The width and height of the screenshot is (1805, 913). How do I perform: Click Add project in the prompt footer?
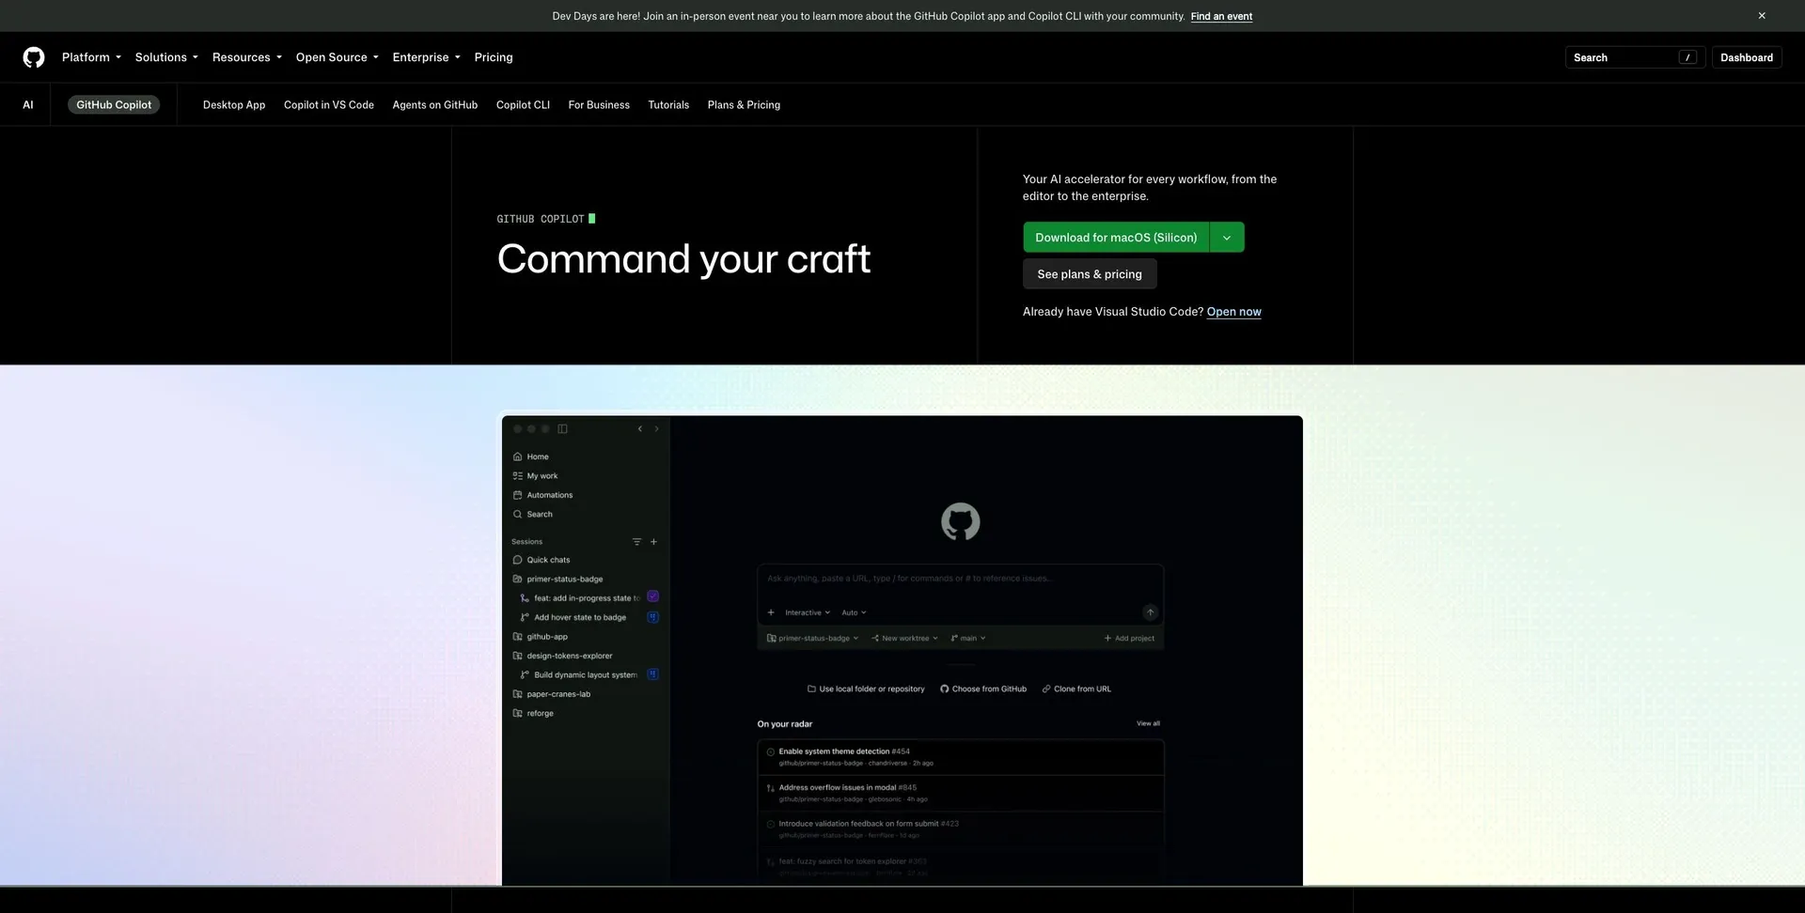1129,639
